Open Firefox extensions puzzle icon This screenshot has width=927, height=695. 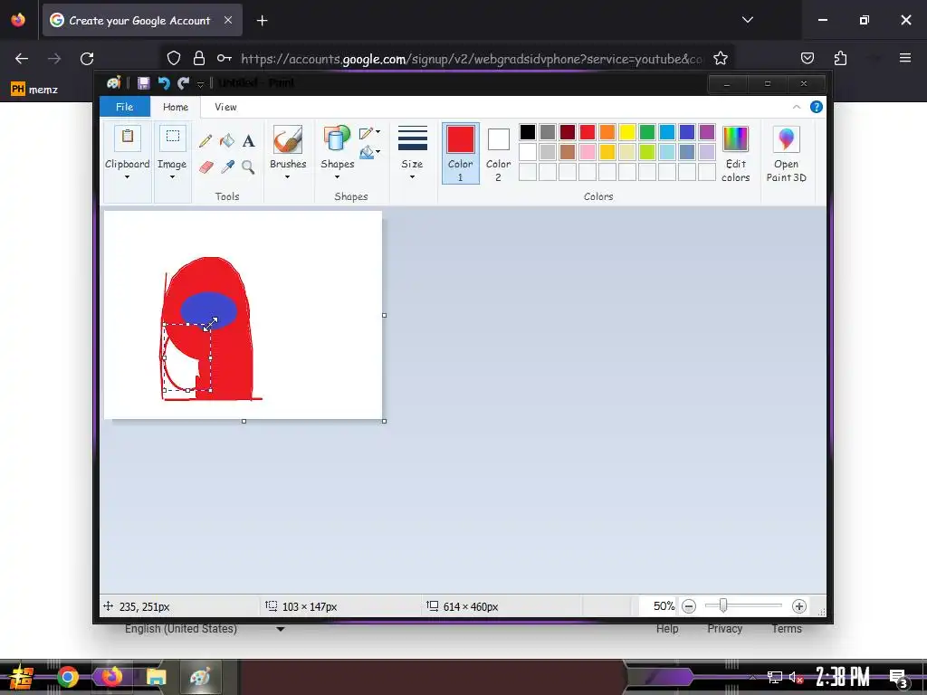click(x=840, y=58)
